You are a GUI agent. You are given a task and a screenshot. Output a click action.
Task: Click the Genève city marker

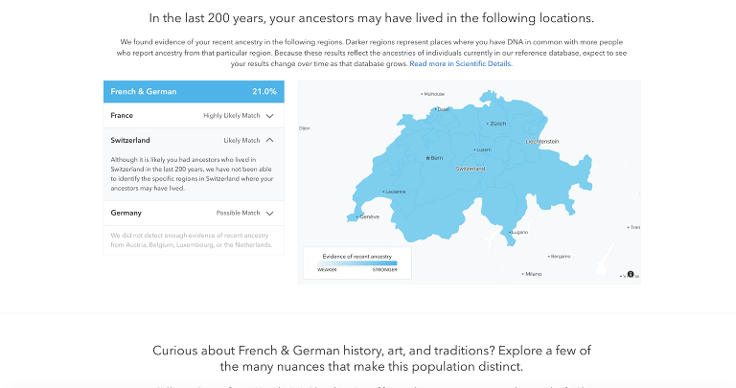357,217
